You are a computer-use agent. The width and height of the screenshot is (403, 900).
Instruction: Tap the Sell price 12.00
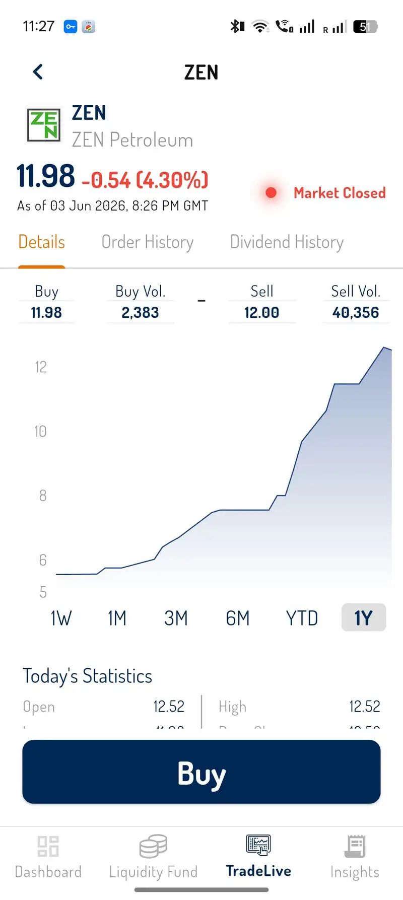coord(261,313)
